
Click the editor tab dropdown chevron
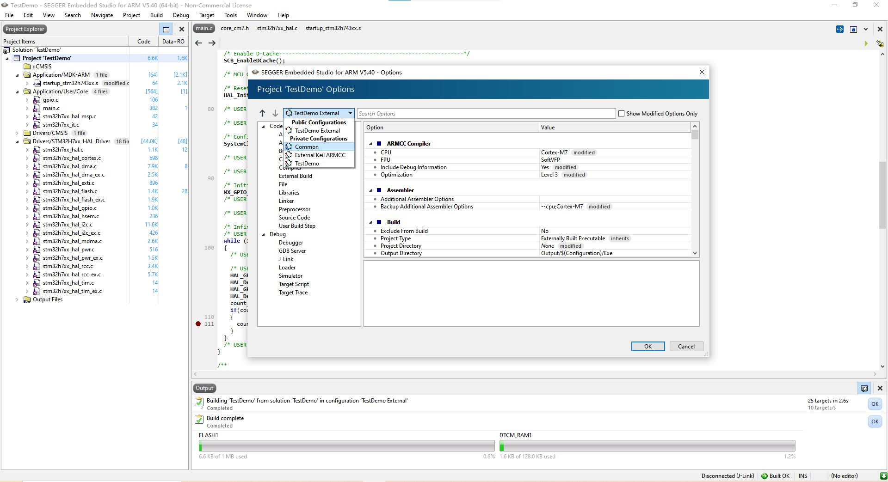(x=866, y=29)
